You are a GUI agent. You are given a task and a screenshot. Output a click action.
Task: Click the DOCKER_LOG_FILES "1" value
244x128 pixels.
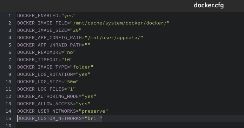point(71,89)
